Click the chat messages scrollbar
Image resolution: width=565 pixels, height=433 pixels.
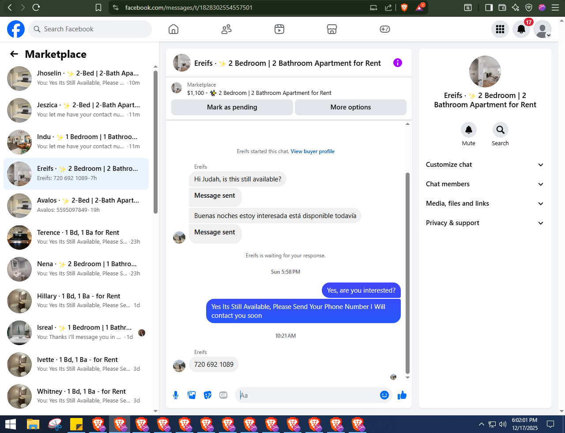coord(407,273)
